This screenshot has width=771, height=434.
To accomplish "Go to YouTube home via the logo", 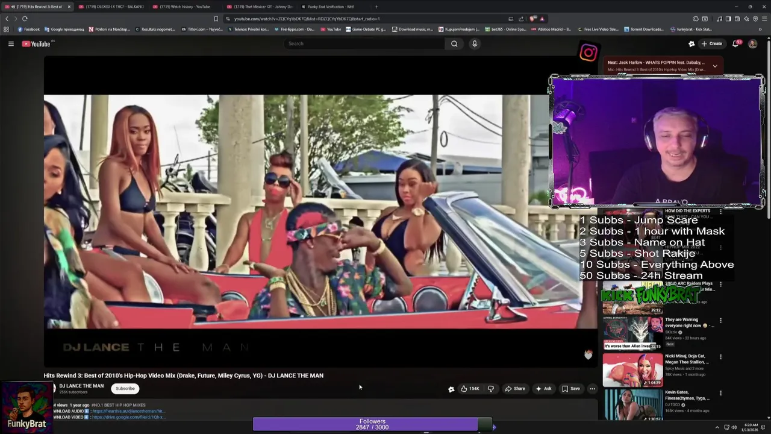I will click(x=36, y=43).
